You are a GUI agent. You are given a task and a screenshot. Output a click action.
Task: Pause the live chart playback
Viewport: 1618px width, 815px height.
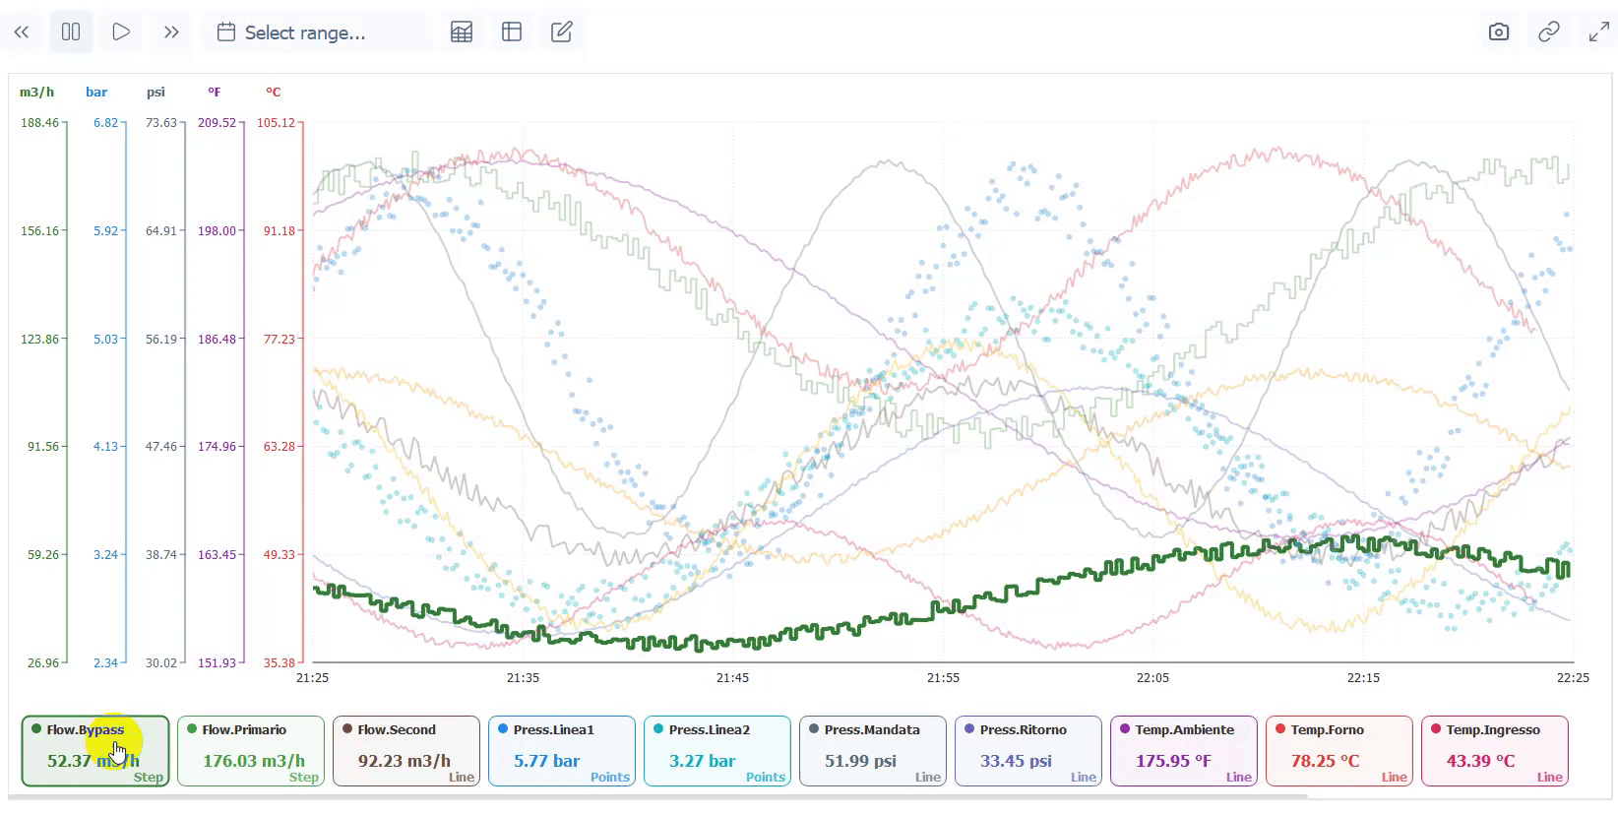tap(71, 32)
